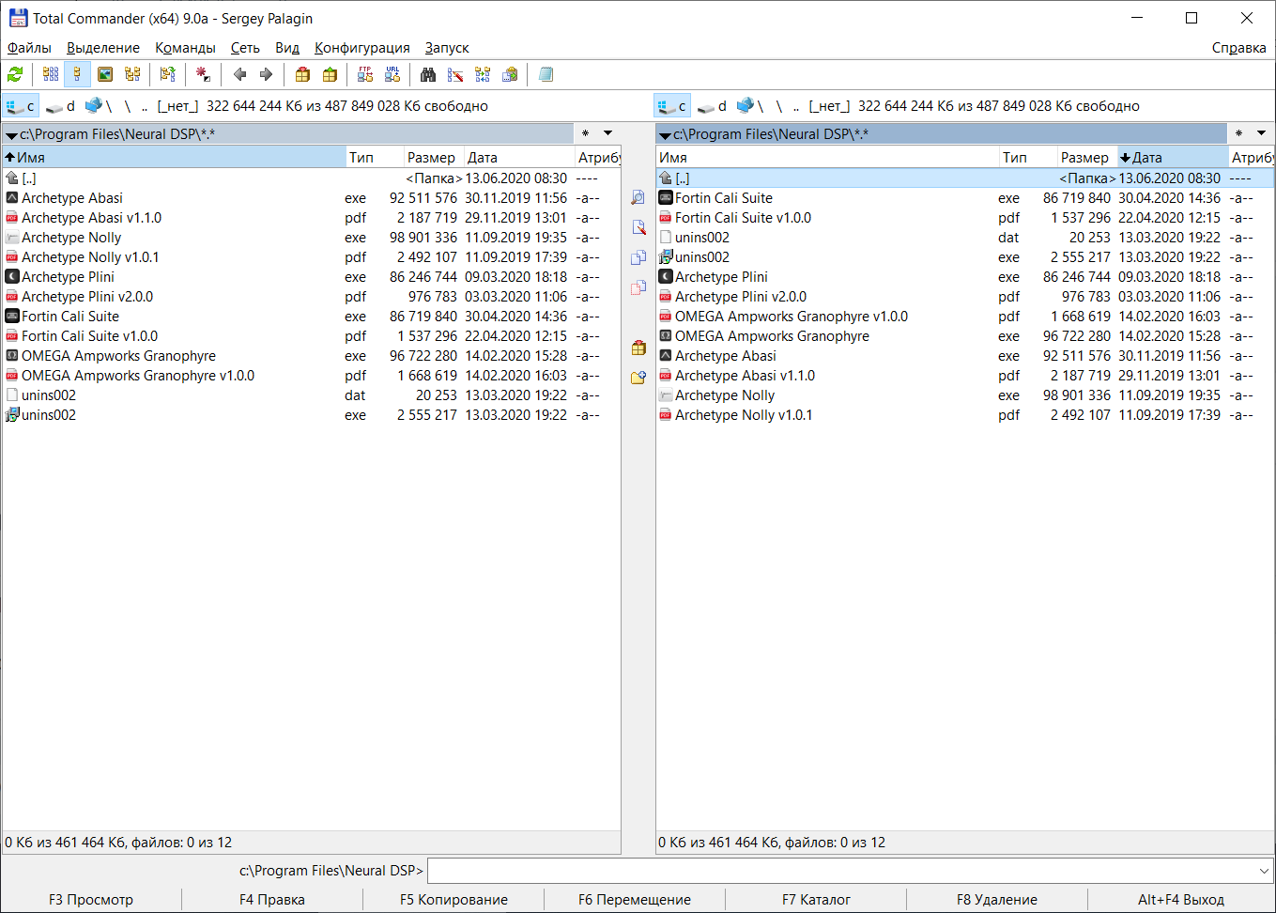The height and width of the screenshot is (913, 1276).
Task: Select drive c in the left panel
Action: click(x=21, y=106)
